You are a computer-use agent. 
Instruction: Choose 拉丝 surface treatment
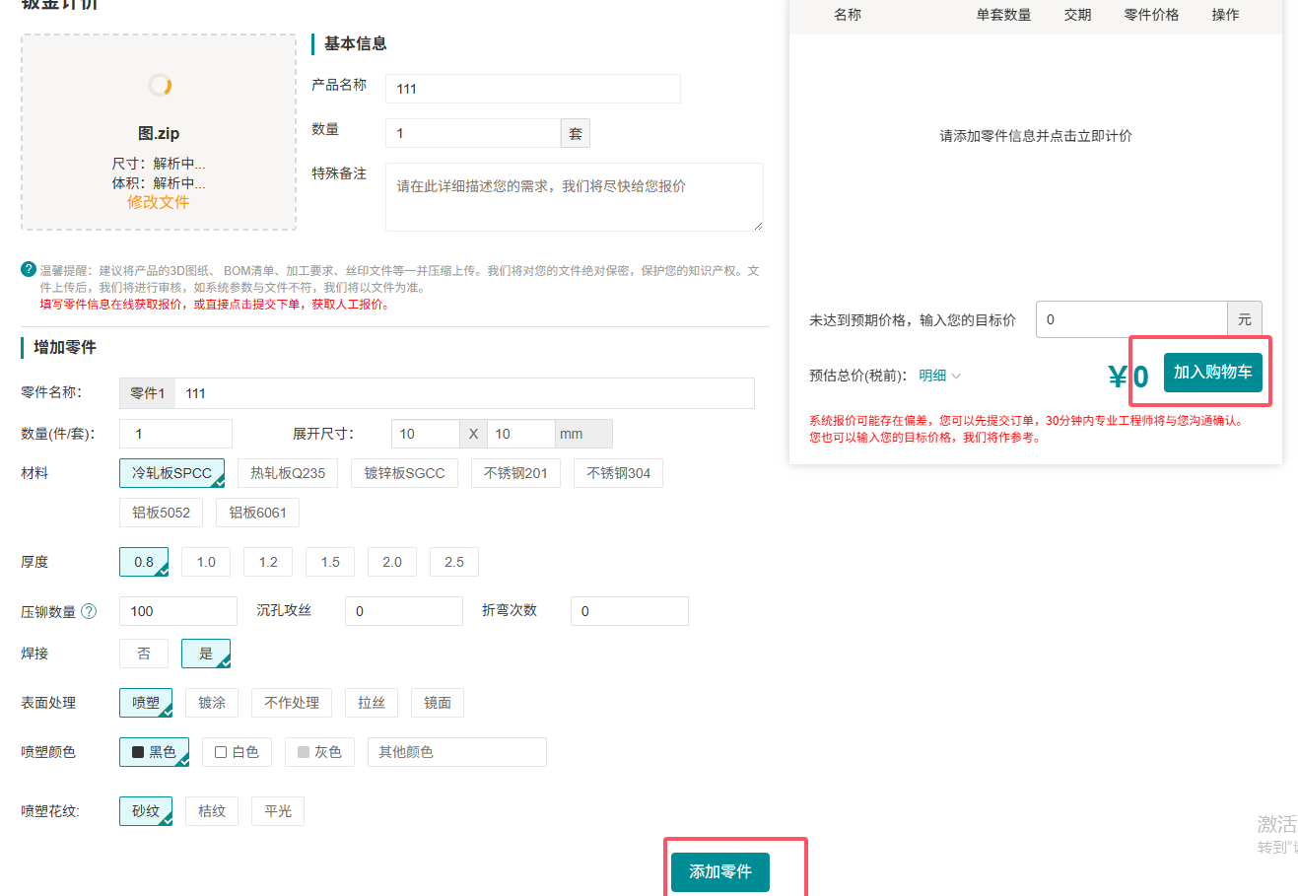[372, 703]
